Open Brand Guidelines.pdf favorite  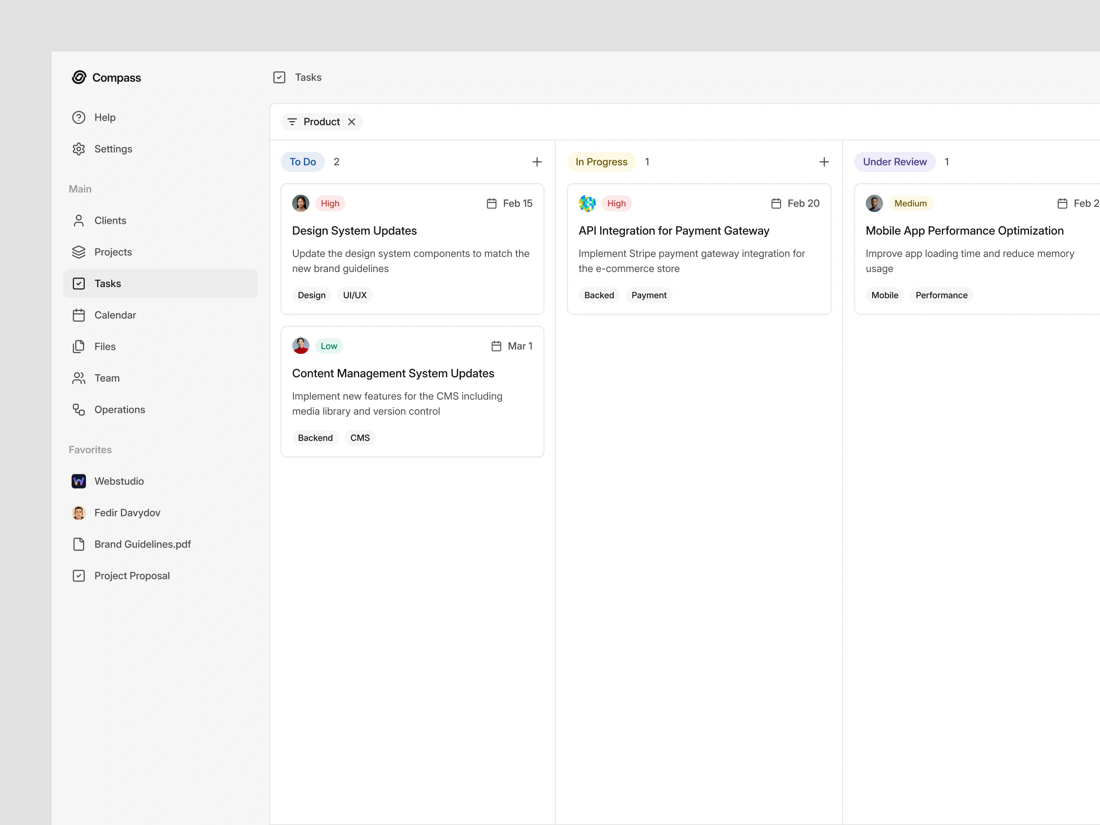coord(142,544)
